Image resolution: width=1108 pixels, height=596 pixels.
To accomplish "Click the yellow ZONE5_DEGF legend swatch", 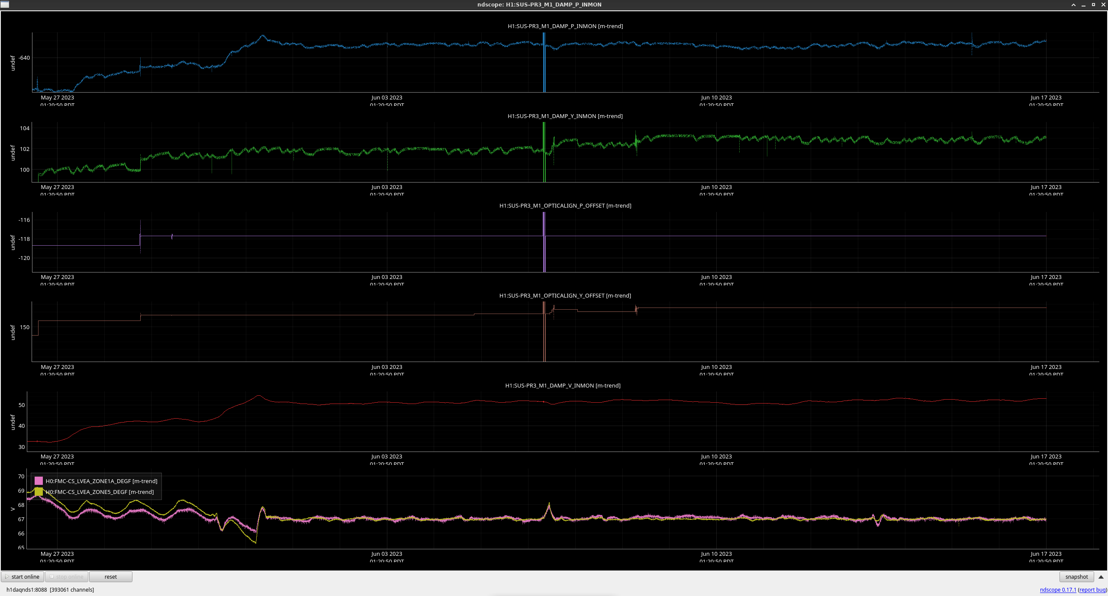I will 39,492.
